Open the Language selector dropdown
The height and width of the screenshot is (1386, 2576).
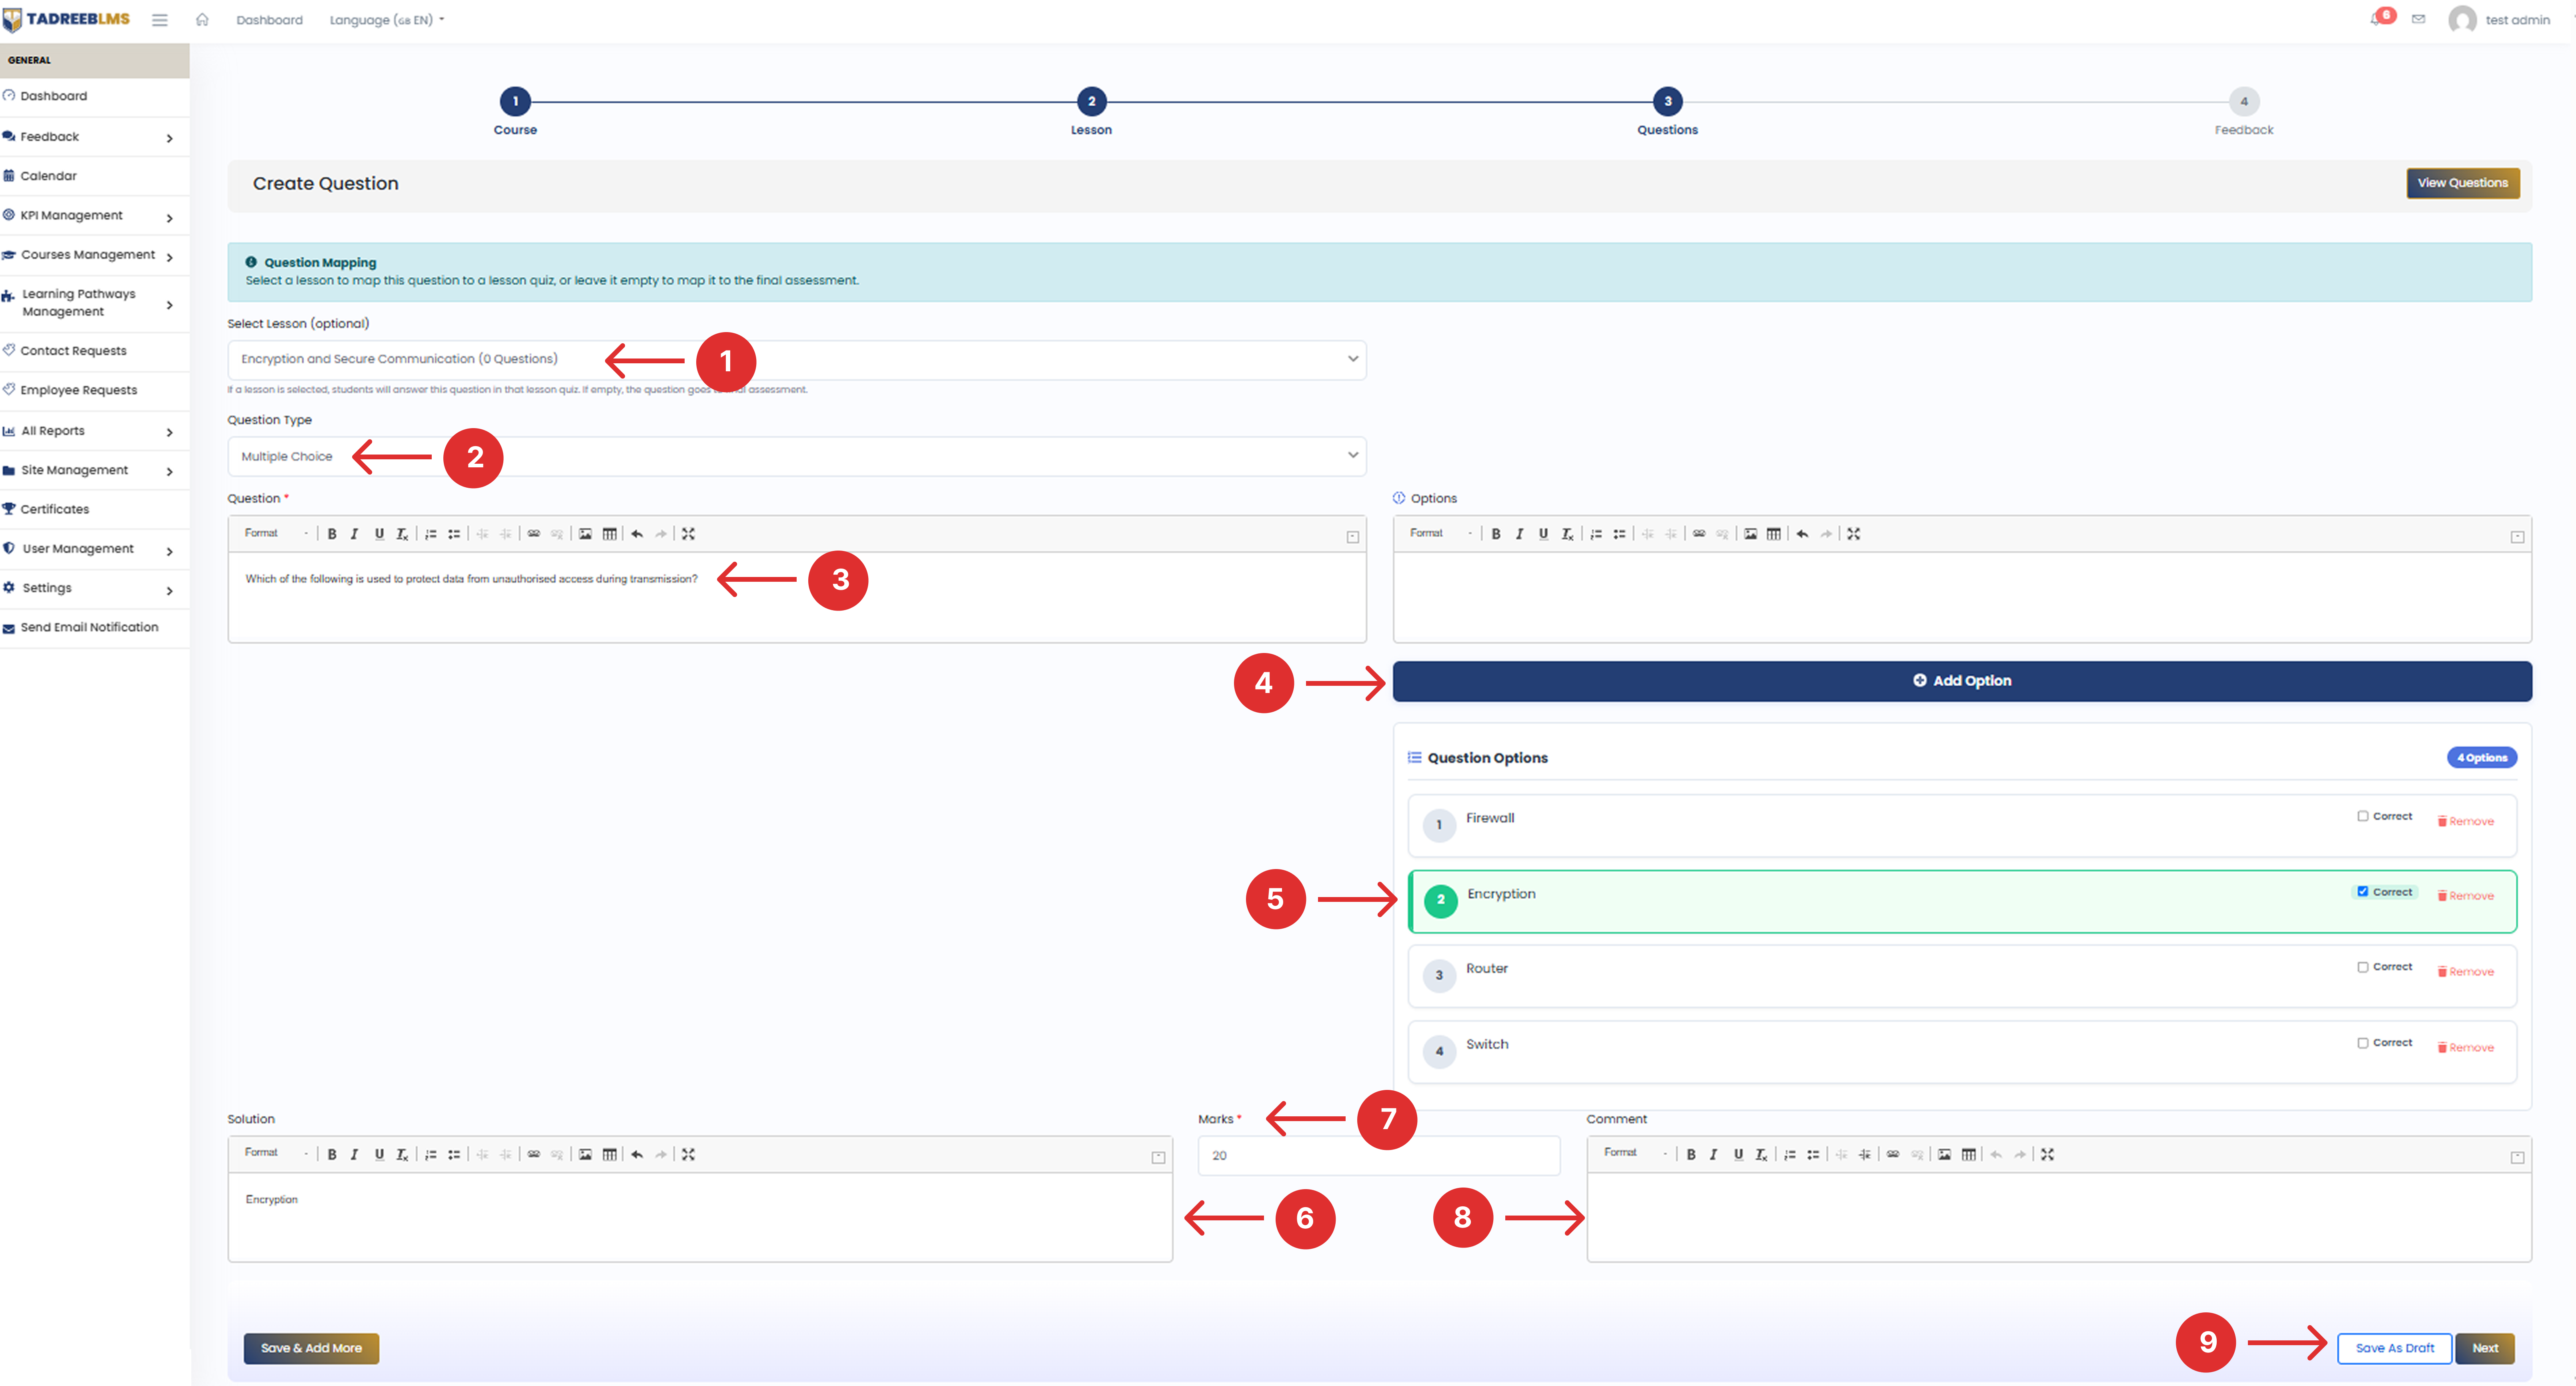(386, 20)
